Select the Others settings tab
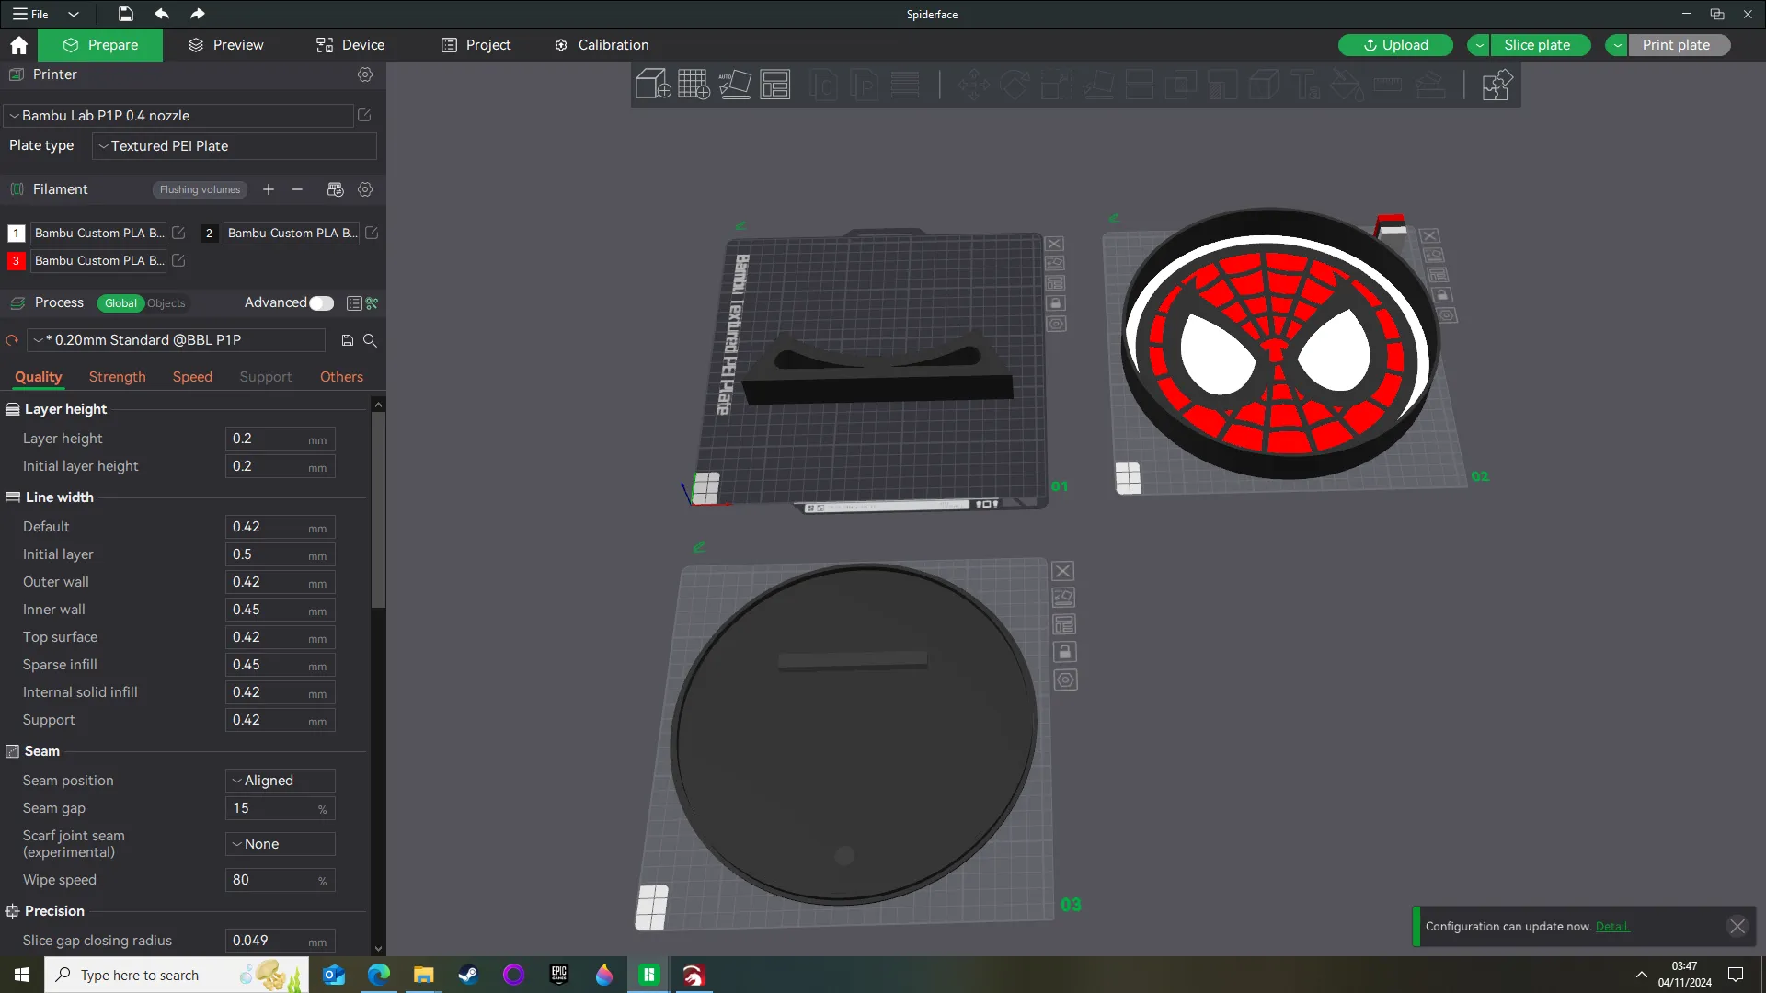The height and width of the screenshot is (993, 1766). pos(341,377)
